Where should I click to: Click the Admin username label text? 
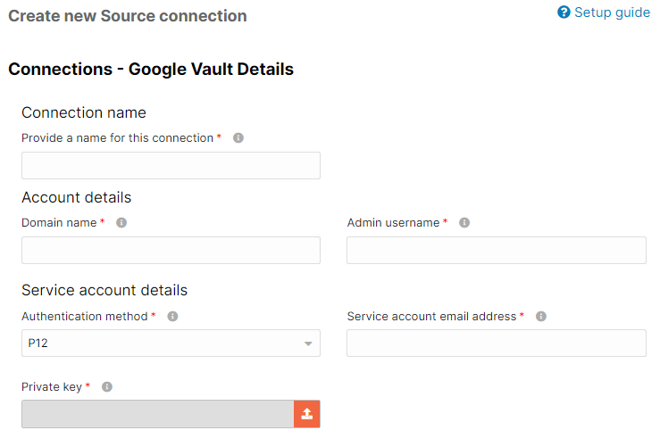click(x=393, y=222)
